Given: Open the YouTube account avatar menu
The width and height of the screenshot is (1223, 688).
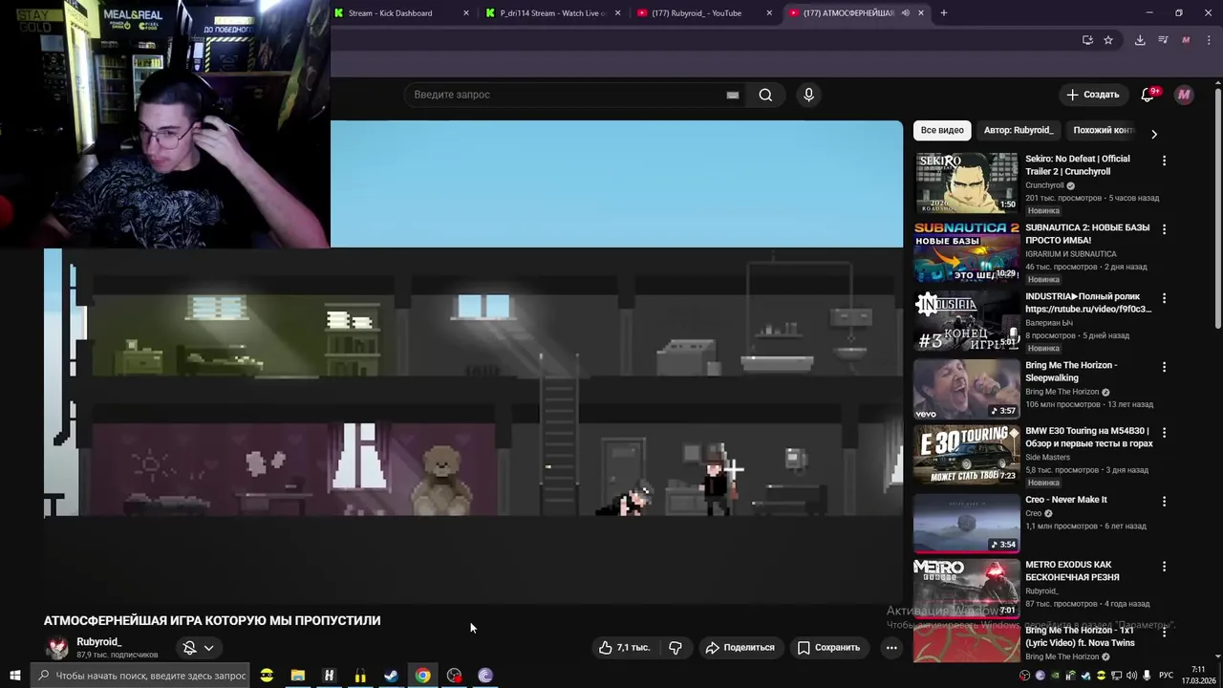Looking at the screenshot, I should point(1184,95).
